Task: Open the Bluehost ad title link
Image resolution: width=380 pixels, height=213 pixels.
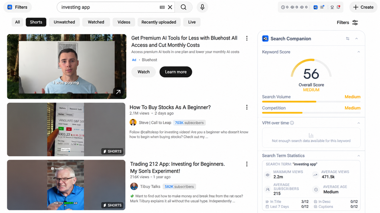Action: (184, 41)
